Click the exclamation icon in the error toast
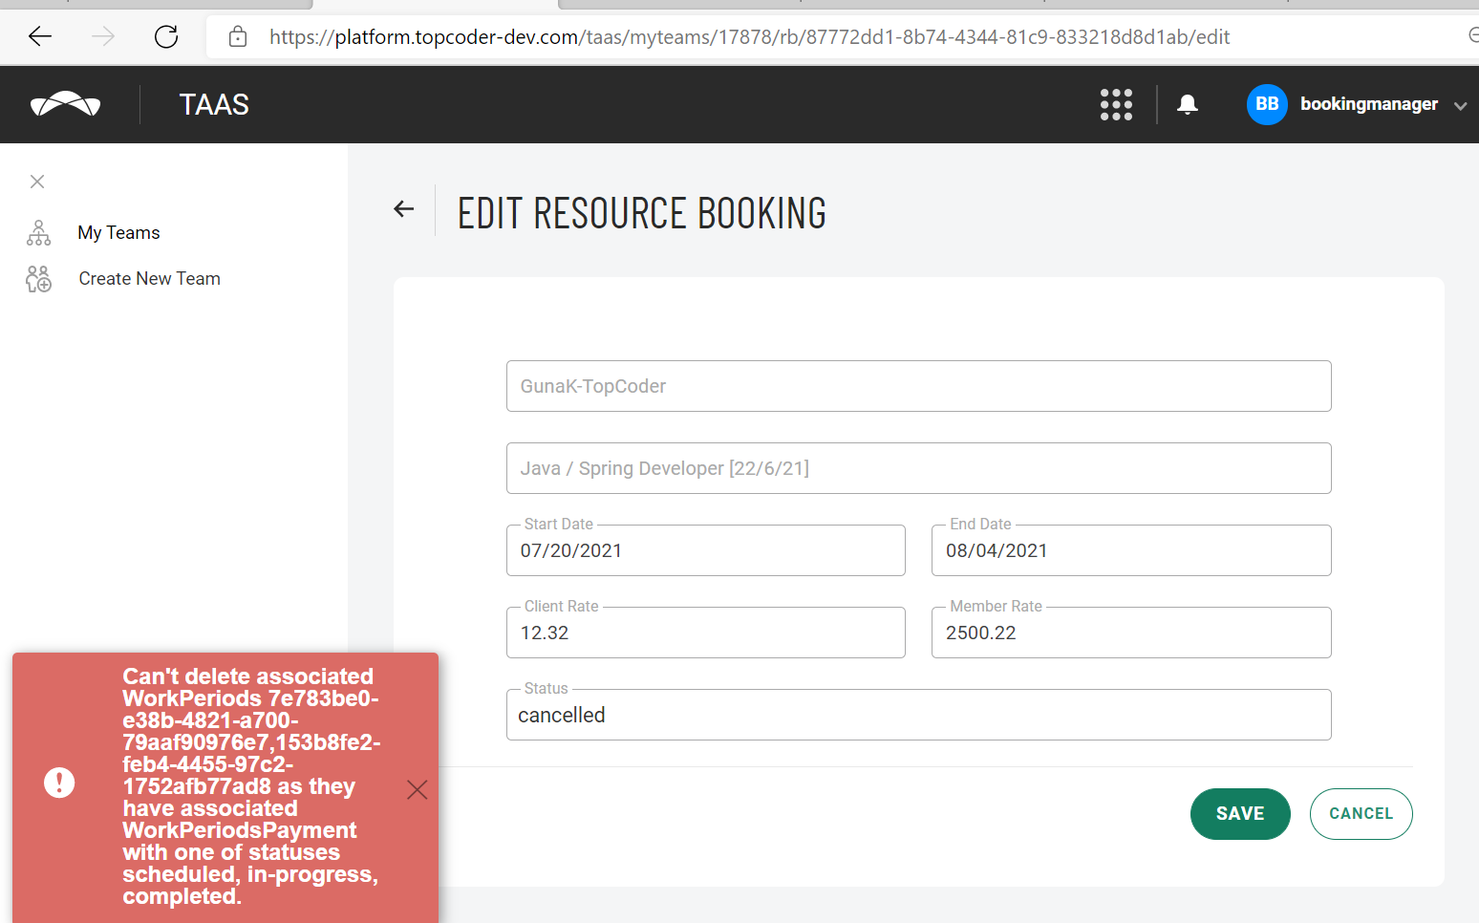This screenshot has height=923, width=1479. click(59, 782)
